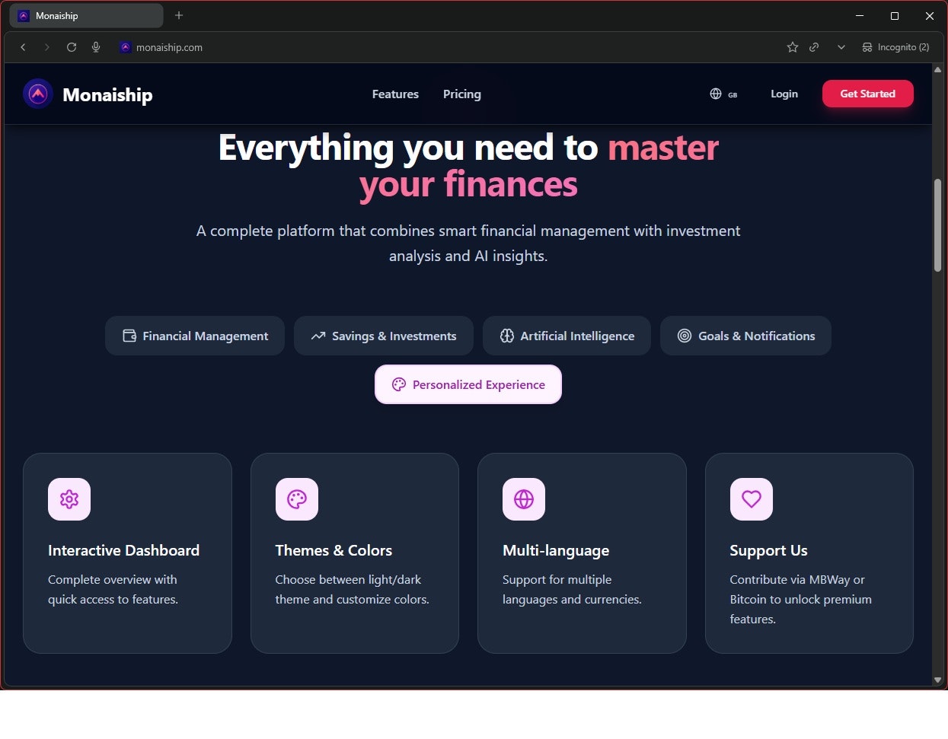Image resolution: width=948 pixels, height=739 pixels.
Task: Click the 'master your finances' pink heading
Action: (539, 167)
